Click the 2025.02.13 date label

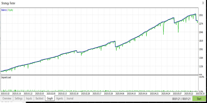63,94
